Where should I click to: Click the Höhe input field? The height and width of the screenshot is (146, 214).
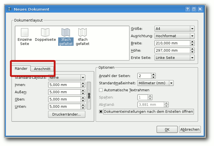[x=172, y=51]
